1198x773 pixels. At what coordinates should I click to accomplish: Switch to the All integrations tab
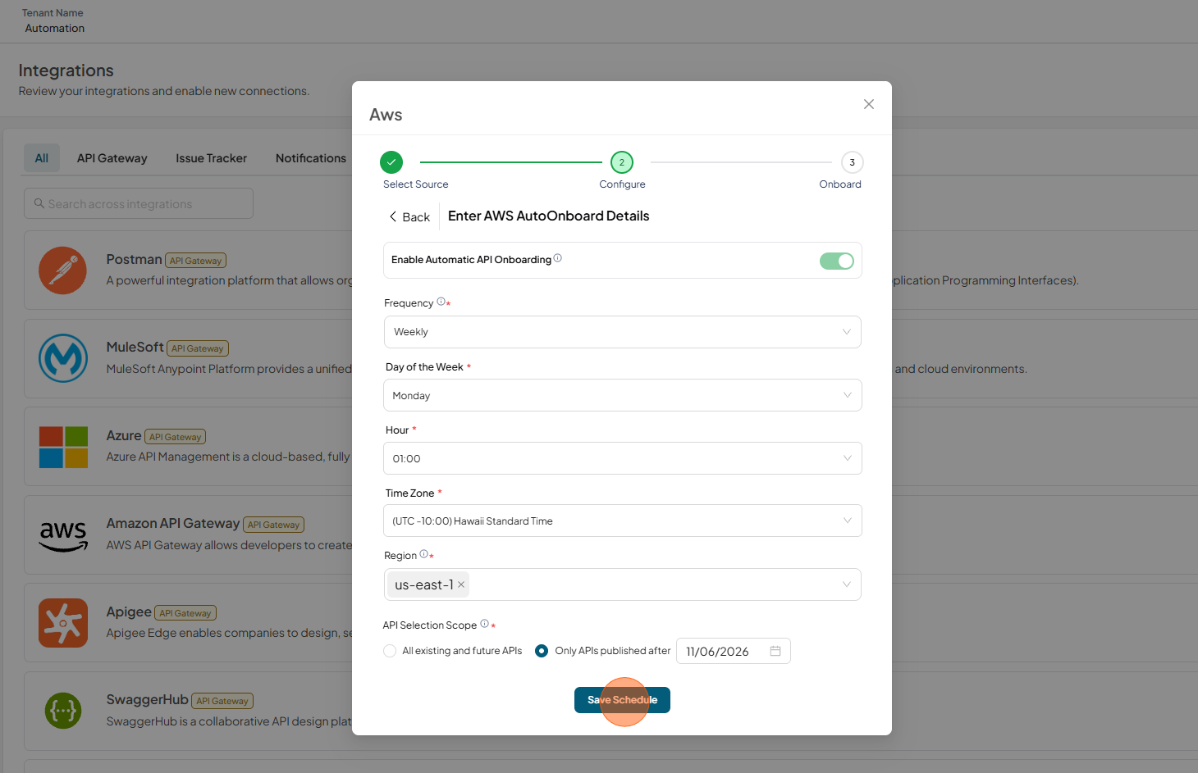tap(42, 158)
